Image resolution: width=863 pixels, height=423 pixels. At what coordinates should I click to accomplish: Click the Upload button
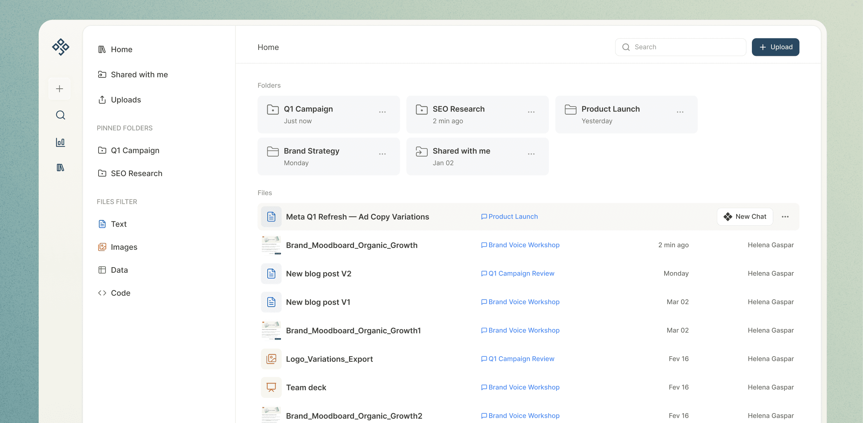(775, 47)
